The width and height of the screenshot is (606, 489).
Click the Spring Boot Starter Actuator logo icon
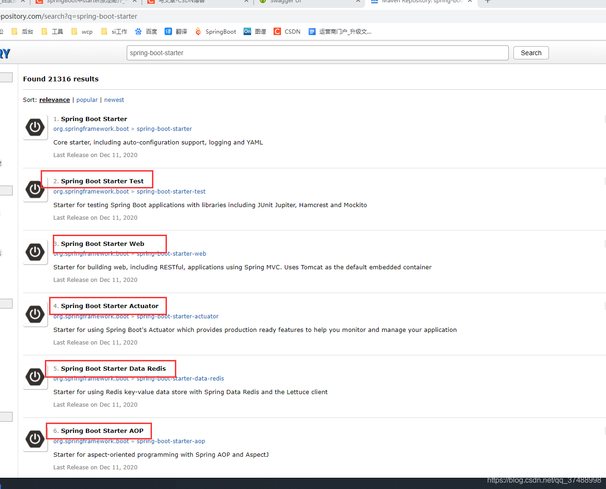coord(35,314)
